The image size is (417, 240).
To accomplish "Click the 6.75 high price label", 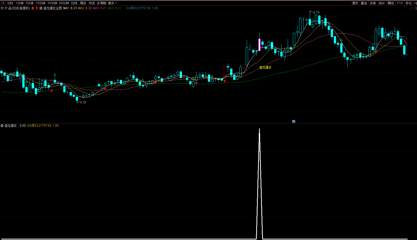I will pos(316,12).
